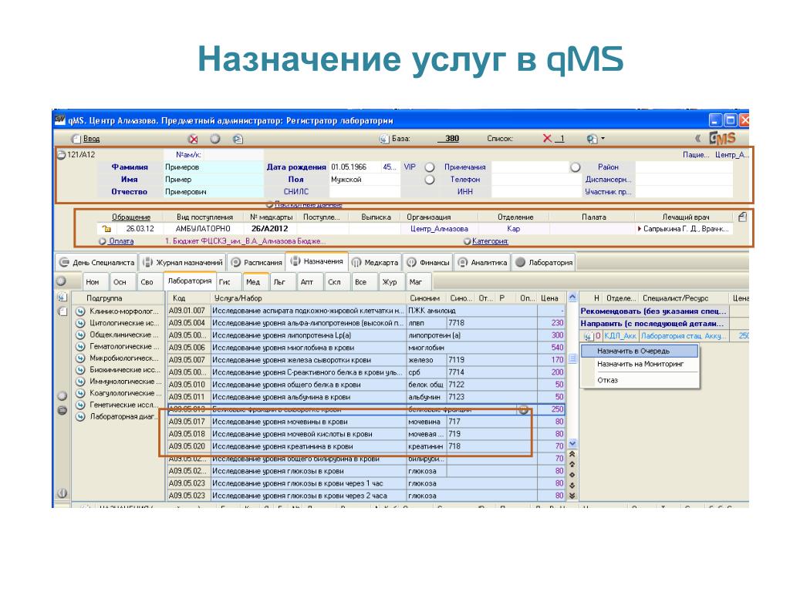Click the 'Фамилия' input field with Примеров
This screenshot has height=592, width=790.
click(213, 167)
